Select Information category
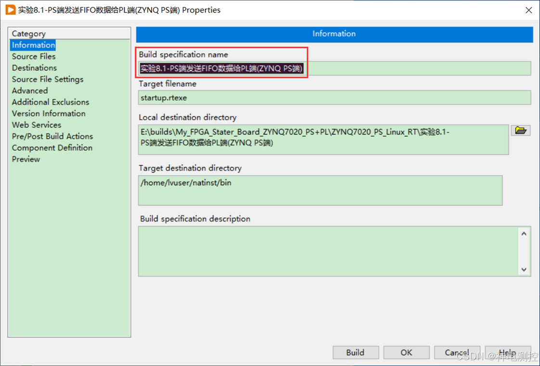The width and height of the screenshot is (540, 366). pos(33,45)
